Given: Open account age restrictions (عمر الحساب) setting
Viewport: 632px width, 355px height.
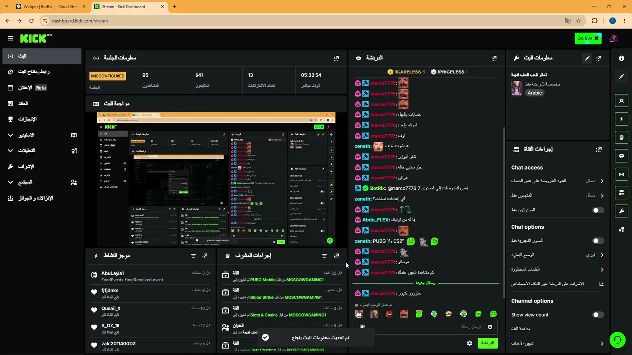Looking at the screenshot, I should [x=557, y=181].
